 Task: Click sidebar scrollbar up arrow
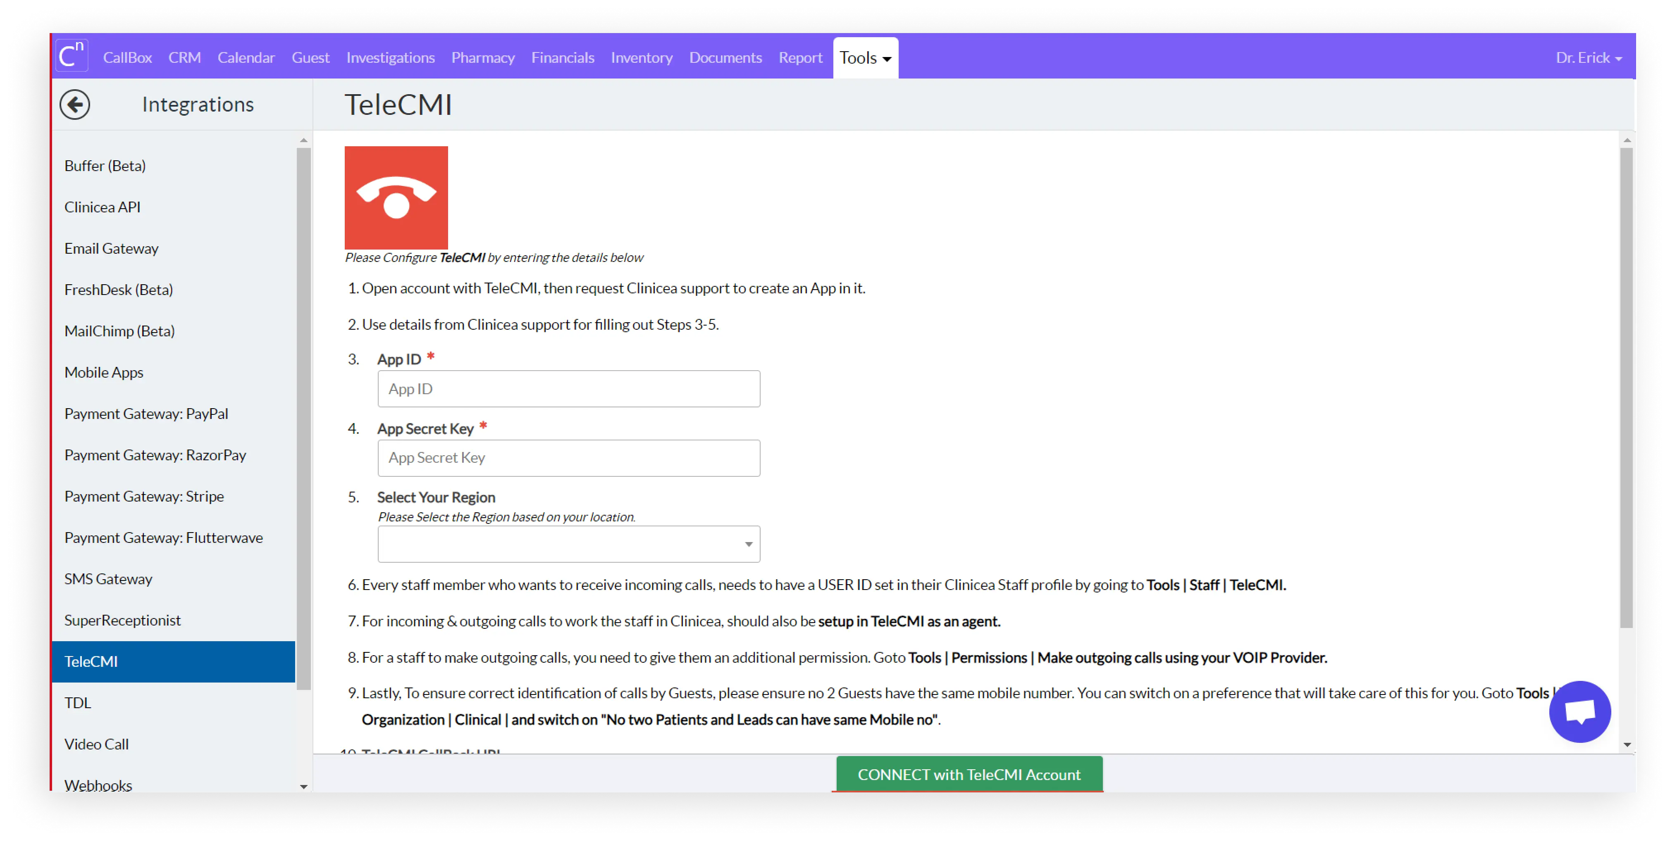[303, 140]
